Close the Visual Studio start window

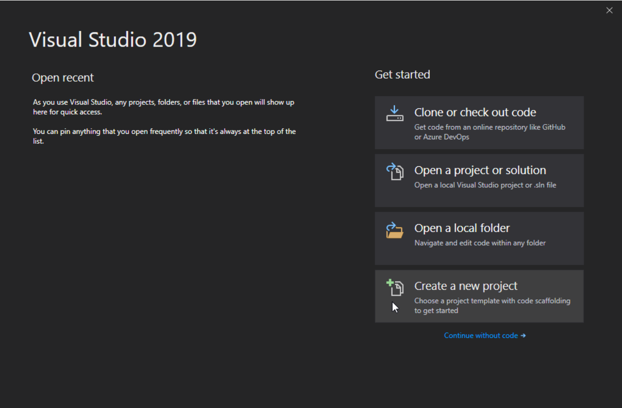(x=609, y=10)
